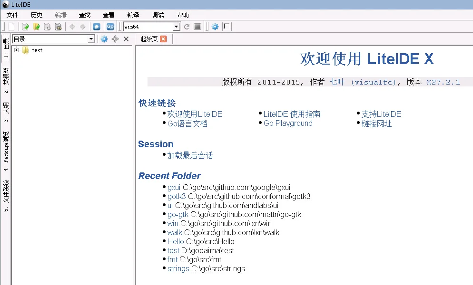
Task: Open the 调试 menu
Action: (x=158, y=15)
